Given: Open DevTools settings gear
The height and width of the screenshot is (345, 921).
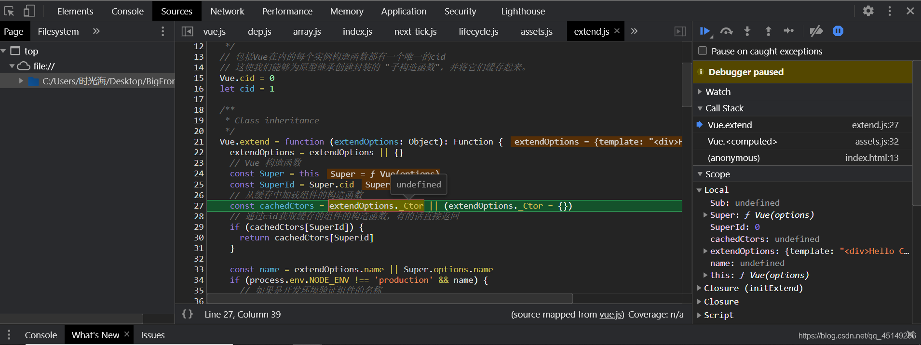Looking at the screenshot, I should pyautogui.click(x=868, y=11).
